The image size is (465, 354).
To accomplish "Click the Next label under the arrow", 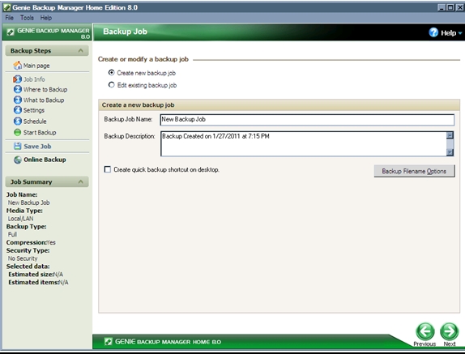I will click(x=450, y=343).
